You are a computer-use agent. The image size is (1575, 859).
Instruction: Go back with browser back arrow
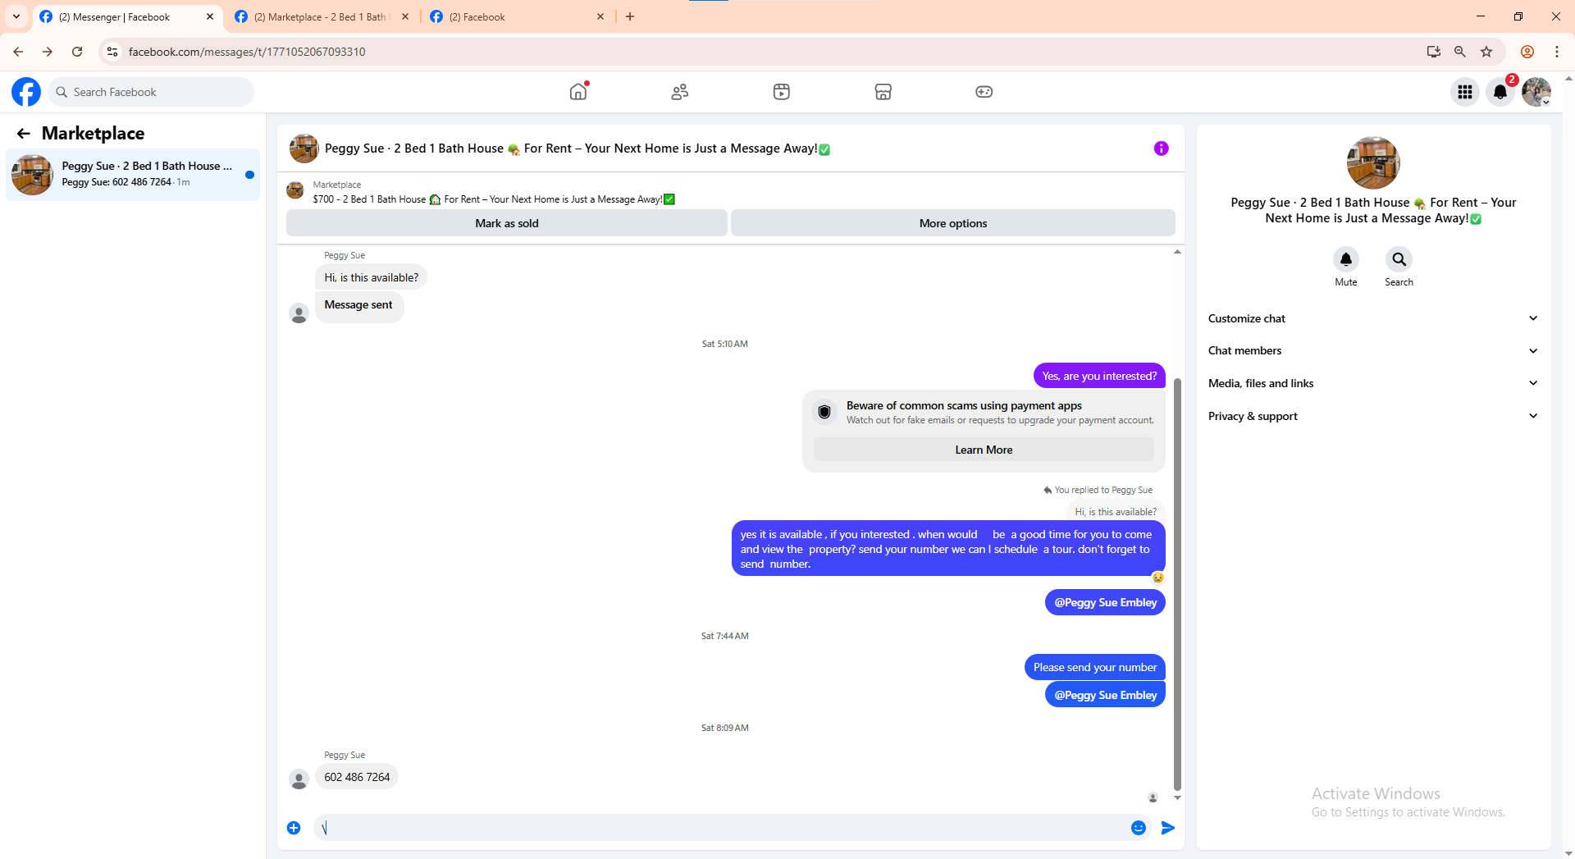coord(18,52)
